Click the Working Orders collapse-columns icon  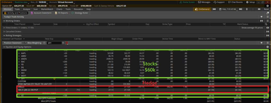tap(261, 21)
